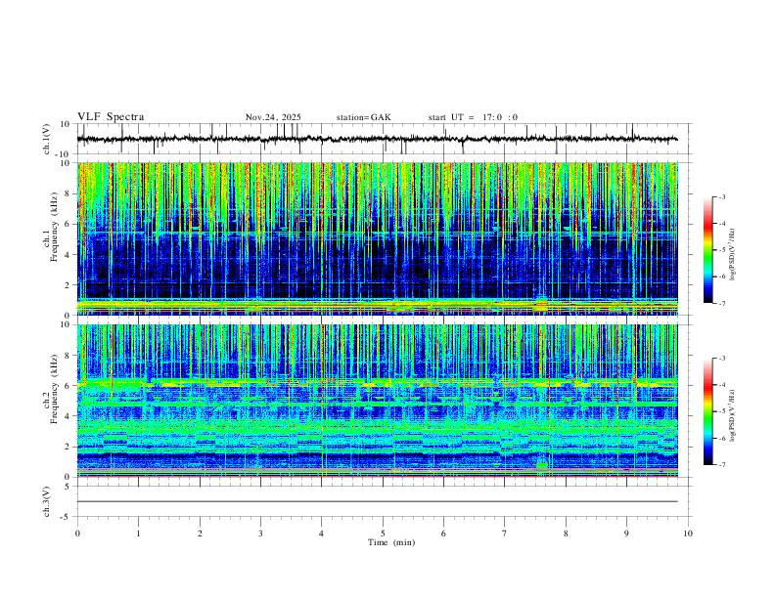Click inside the ch.1 spectrogram panel

click(x=377, y=238)
